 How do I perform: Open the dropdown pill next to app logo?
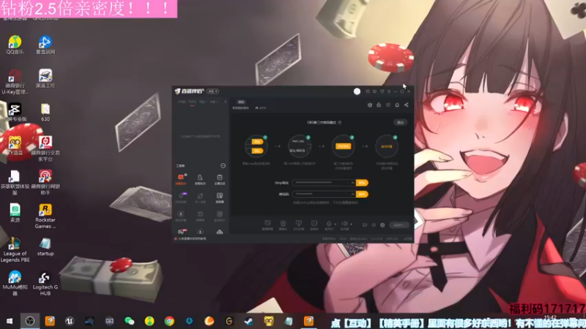[x=212, y=91]
